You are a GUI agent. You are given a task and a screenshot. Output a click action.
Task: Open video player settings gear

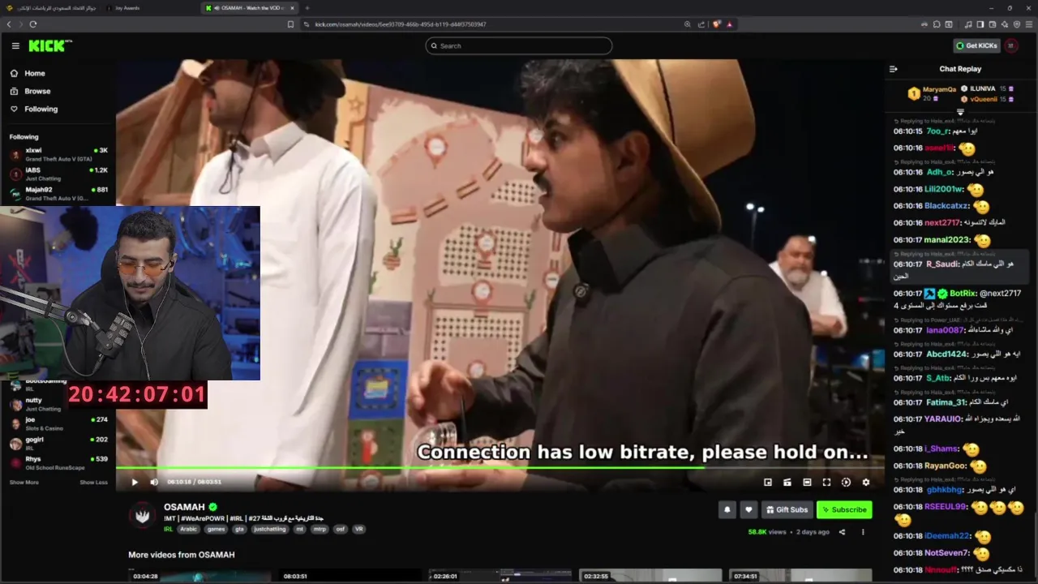point(865,482)
